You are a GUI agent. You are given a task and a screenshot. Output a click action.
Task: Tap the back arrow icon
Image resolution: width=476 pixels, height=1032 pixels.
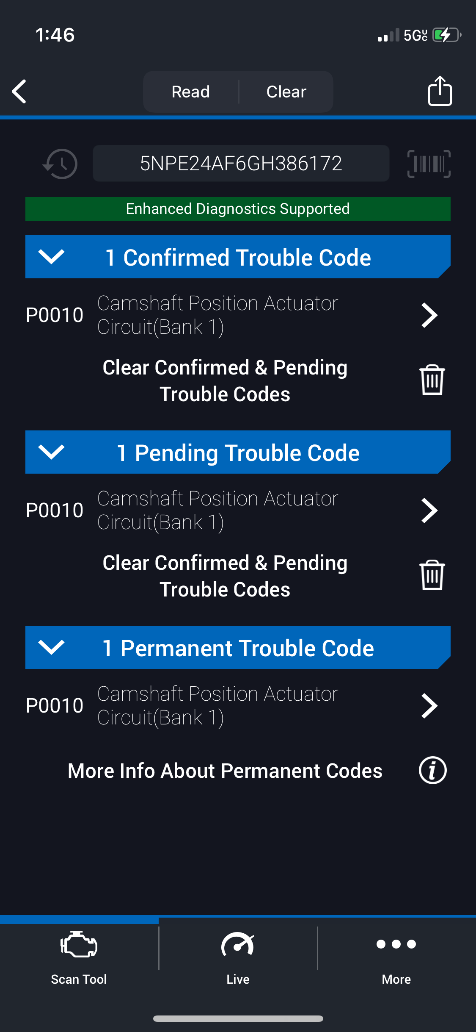coord(19,92)
